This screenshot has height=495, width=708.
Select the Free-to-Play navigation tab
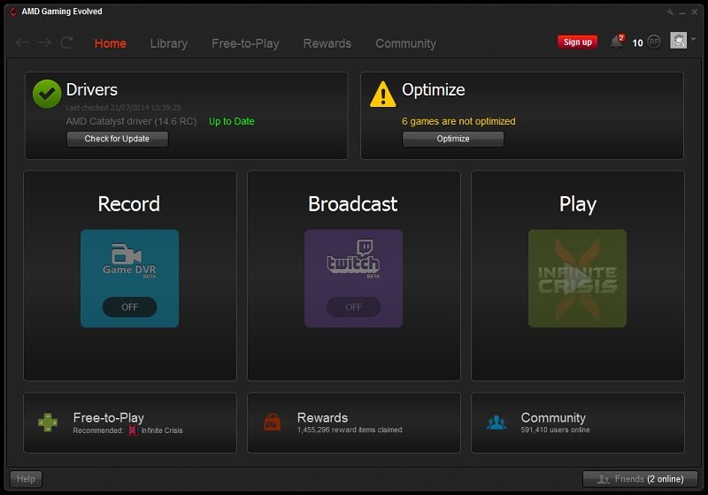(245, 43)
